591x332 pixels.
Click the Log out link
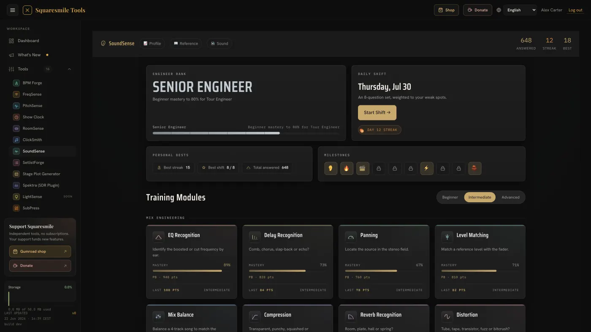coord(575,10)
